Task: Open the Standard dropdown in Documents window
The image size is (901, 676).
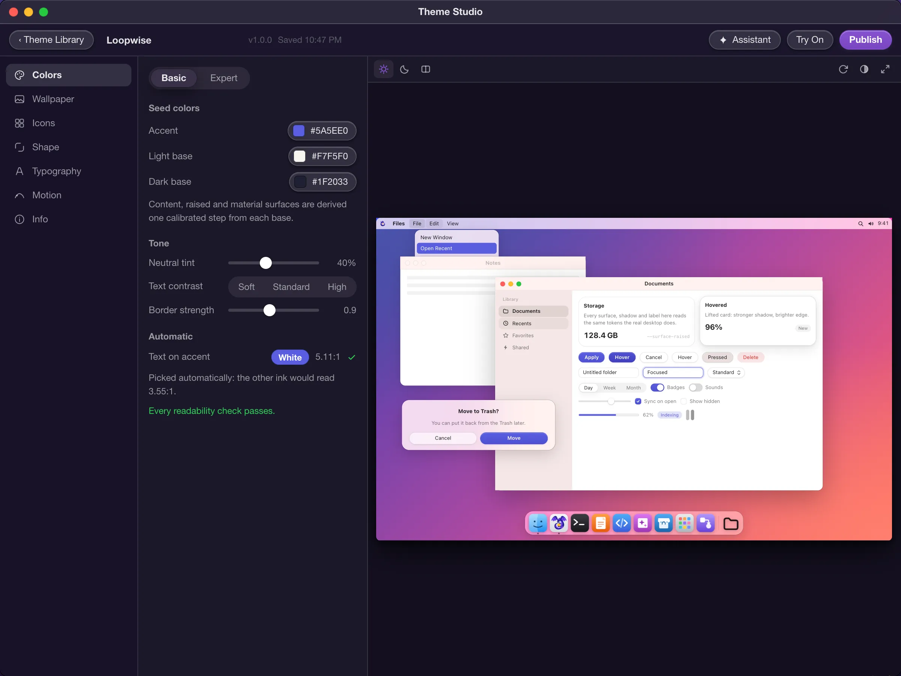Action: pos(726,373)
